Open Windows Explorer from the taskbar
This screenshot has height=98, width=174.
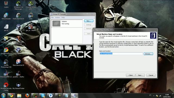[19, 96]
